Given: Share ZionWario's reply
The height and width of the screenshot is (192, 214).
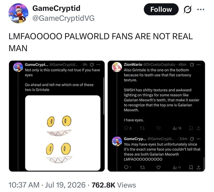Looking at the screenshot, I should (198, 128).
